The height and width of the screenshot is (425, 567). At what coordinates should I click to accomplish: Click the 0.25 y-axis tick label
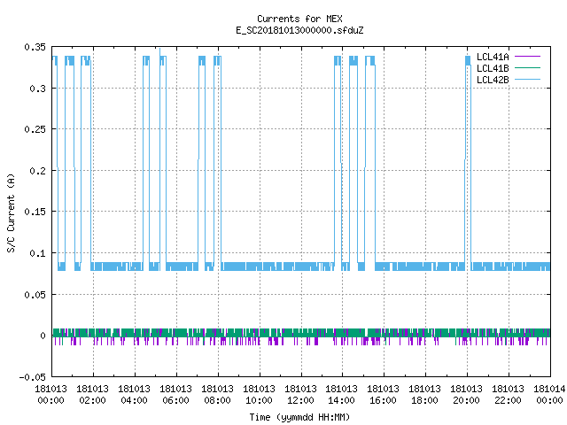point(35,129)
